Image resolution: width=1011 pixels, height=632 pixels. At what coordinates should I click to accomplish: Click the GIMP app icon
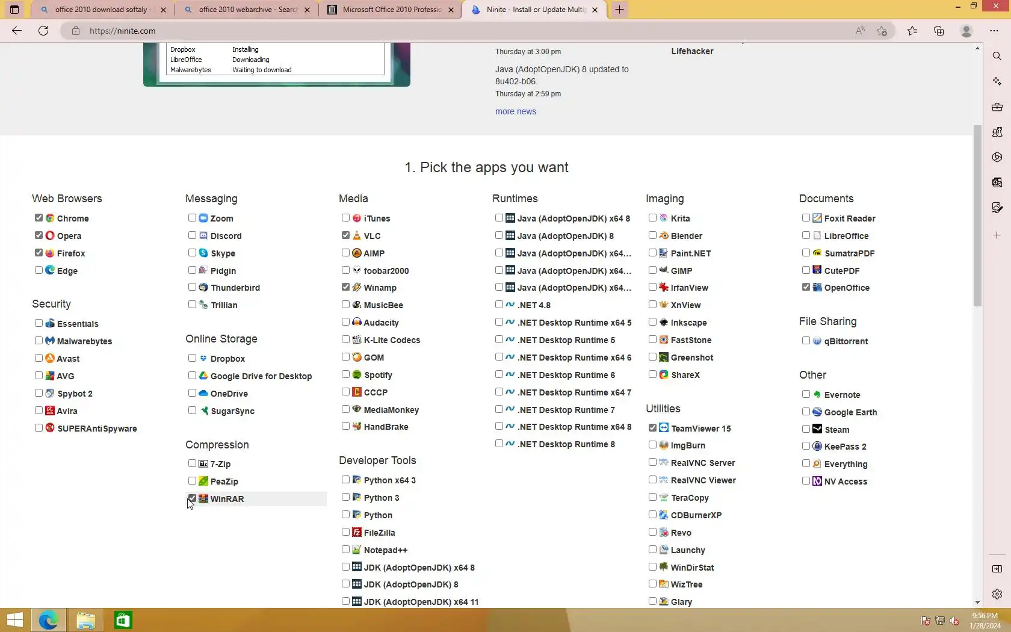click(664, 270)
